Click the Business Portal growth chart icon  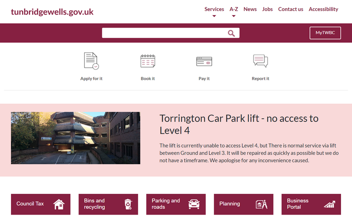pyautogui.click(x=329, y=204)
